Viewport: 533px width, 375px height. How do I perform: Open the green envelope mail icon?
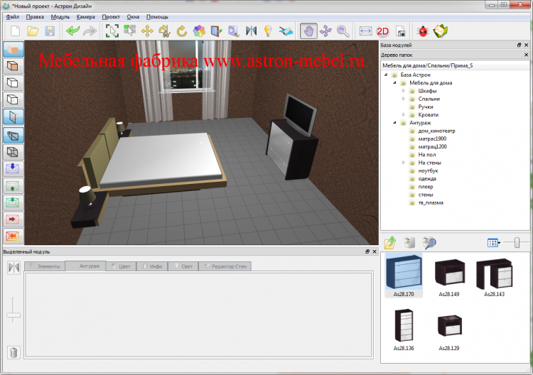(x=440, y=31)
